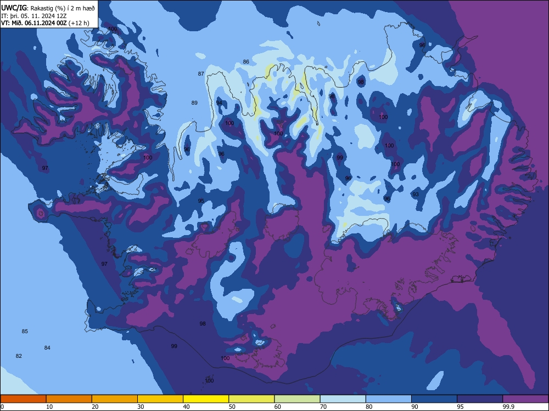The image size is (549, 411).
Task: Click the map humidity value '86'
Action: pyautogui.click(x=246, y=61)
